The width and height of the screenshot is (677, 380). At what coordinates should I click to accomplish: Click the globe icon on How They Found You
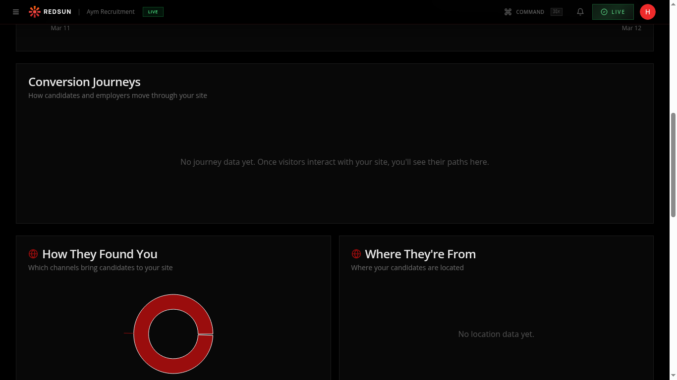(33, 254)
